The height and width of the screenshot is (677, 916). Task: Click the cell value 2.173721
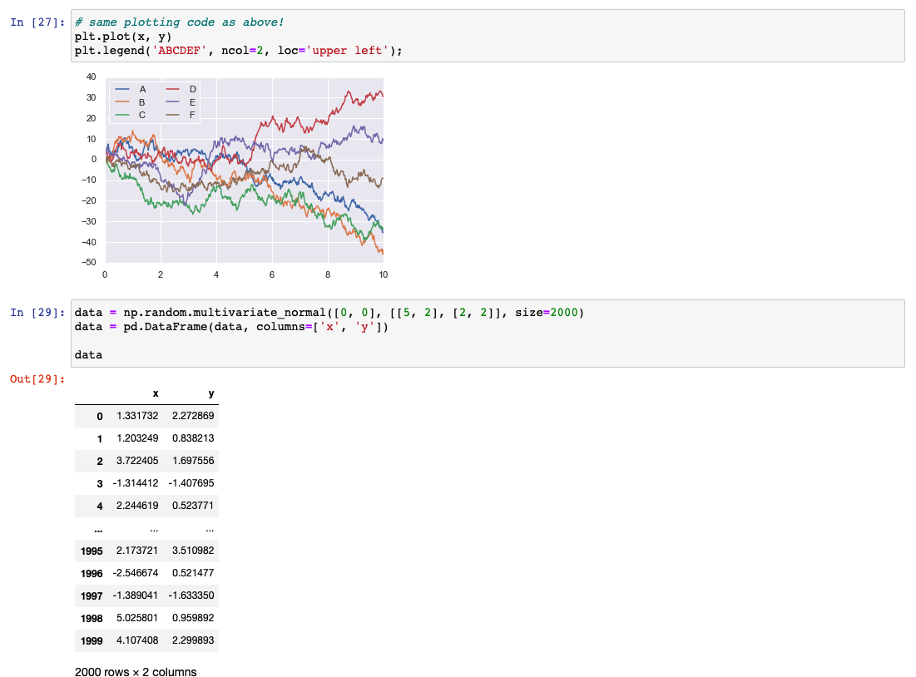point(137,551)
